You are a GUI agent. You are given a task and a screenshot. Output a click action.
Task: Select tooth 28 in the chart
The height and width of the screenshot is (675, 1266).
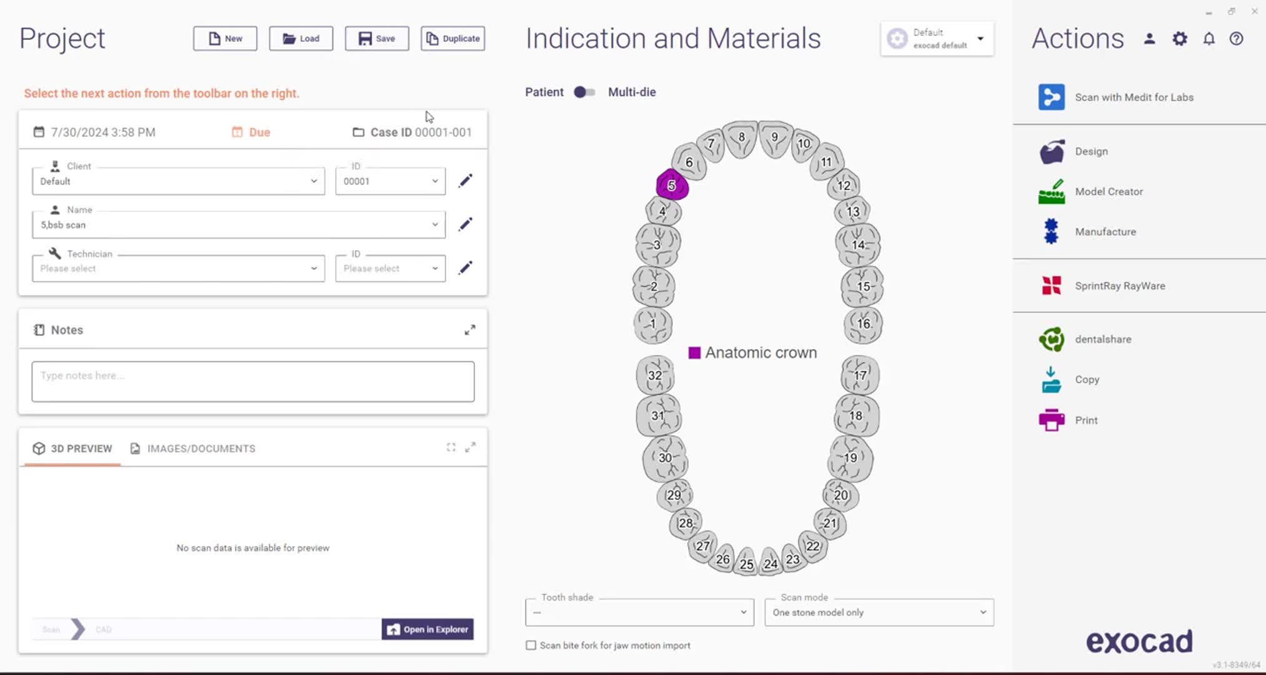(x=685, y=523)
